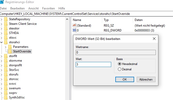Click the STHDA folder icon

coord(6,33)
